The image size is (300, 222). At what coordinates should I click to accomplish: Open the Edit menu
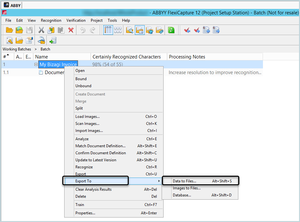[19, 20]
